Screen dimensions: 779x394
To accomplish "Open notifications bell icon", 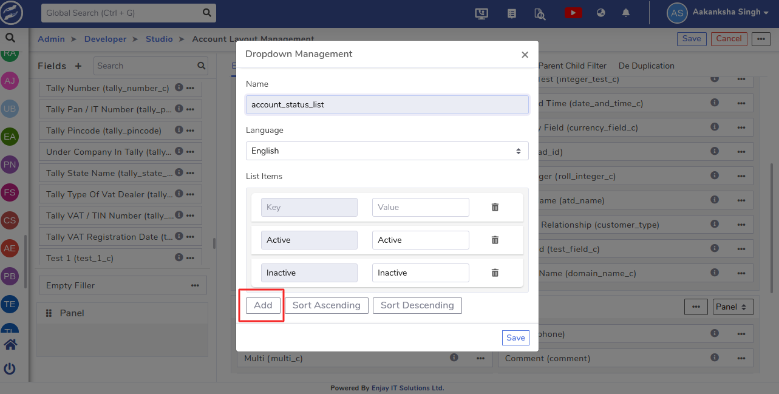I will [626, 12].
